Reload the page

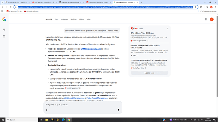pos(10,7)
